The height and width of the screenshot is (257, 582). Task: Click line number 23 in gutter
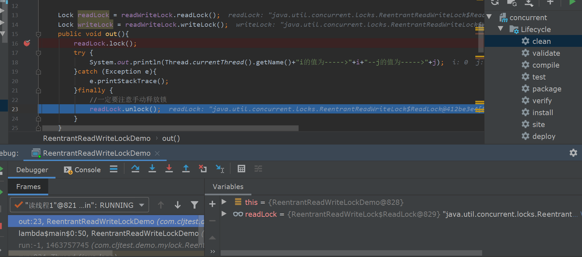click(x=15, y=109)
